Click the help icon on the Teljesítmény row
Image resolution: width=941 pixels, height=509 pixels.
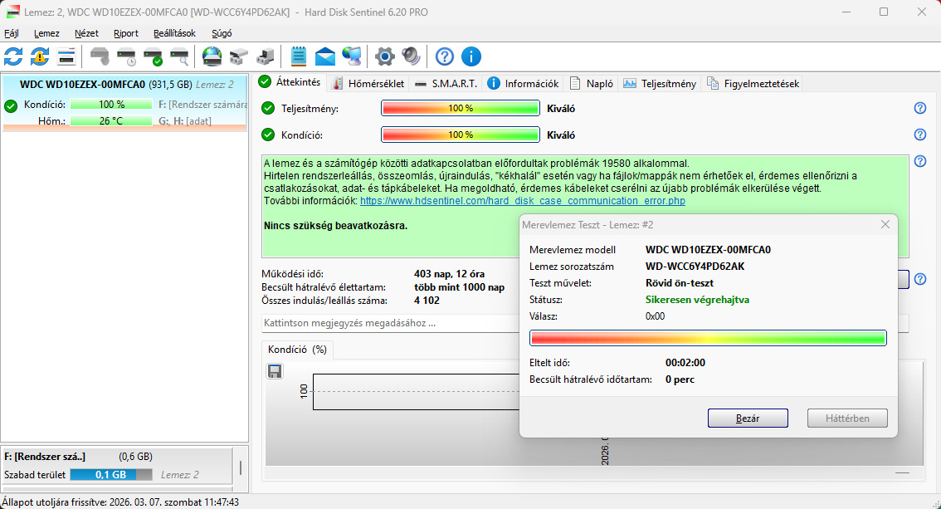(x=920, y=108)
